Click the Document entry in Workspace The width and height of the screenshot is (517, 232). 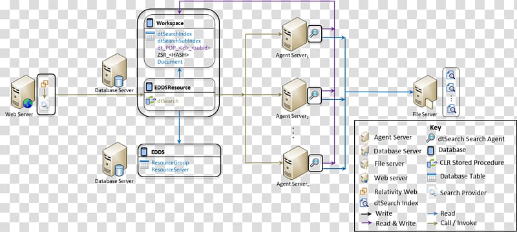coord(170,62)
